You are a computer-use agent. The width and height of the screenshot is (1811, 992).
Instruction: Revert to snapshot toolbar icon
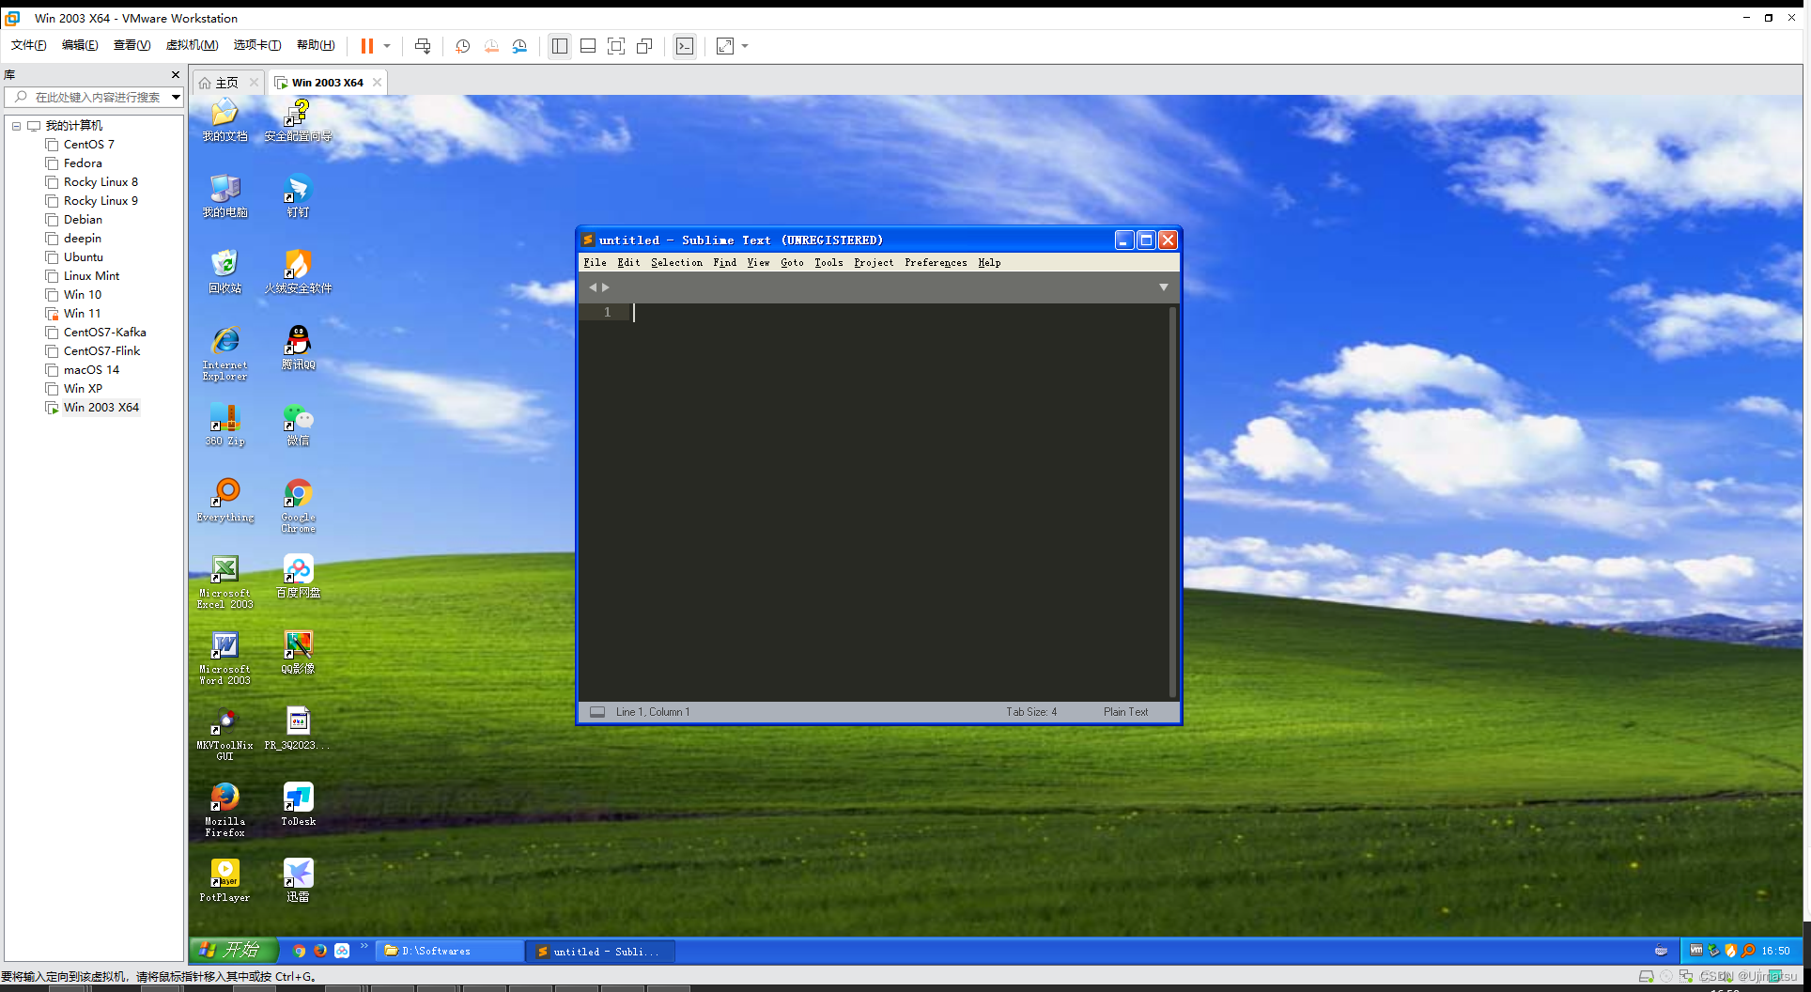pos(491,46)
